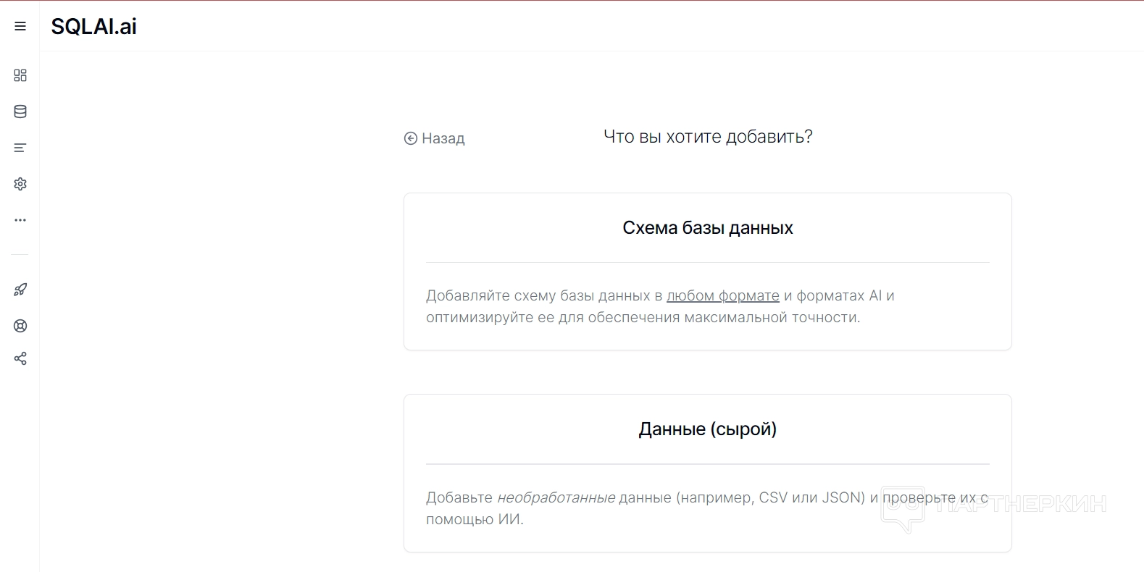
Task: Click the italic "необработанные" word
Action: tap(556, 498)
